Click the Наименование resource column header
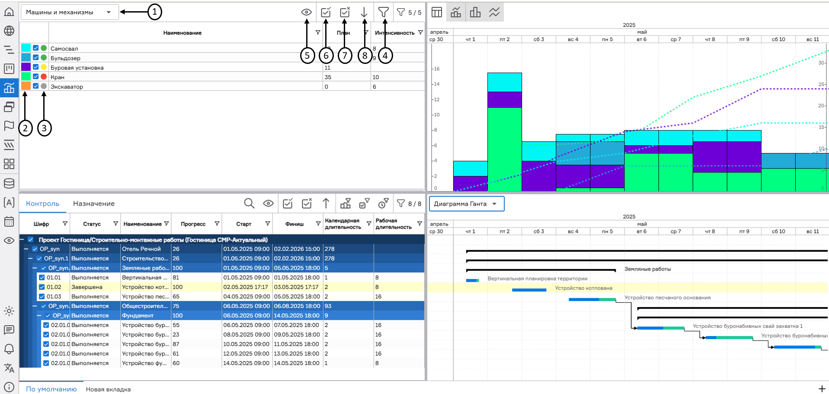The width and height of the screenshot is (829, 394). pos(182,33)
